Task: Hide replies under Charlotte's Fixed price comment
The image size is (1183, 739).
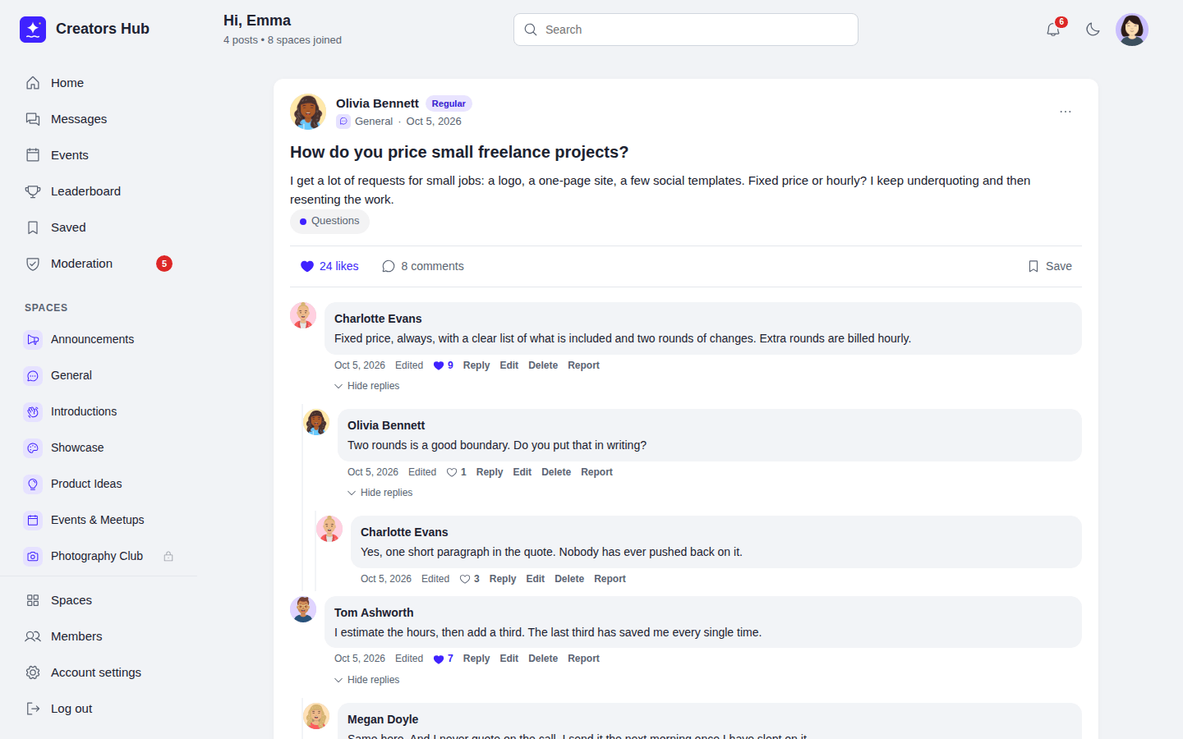Action: pos(367,386)
